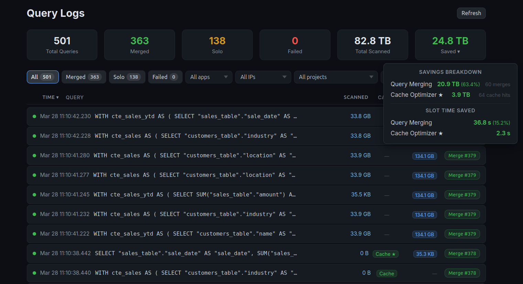Open query row at 11:10:38.440
This screenshot has width=523, height=284.
coord(256,273)
